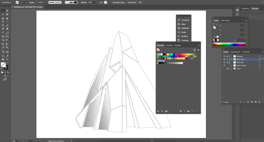The image size is (264, 142).
Task: Choose the Free Transform tool
Action: tap(7, 36)
